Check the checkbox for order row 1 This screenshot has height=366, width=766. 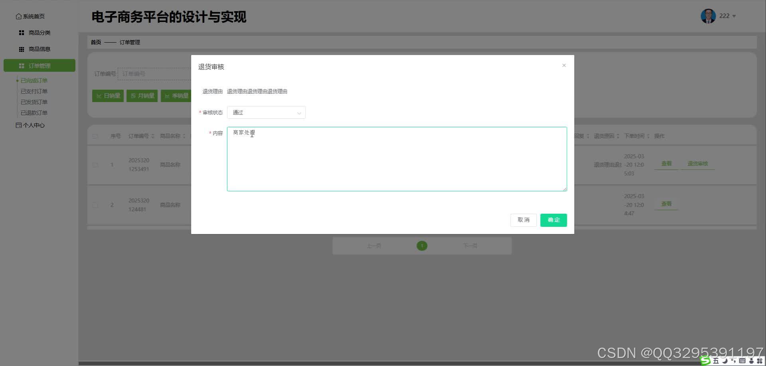click(95, 165)
